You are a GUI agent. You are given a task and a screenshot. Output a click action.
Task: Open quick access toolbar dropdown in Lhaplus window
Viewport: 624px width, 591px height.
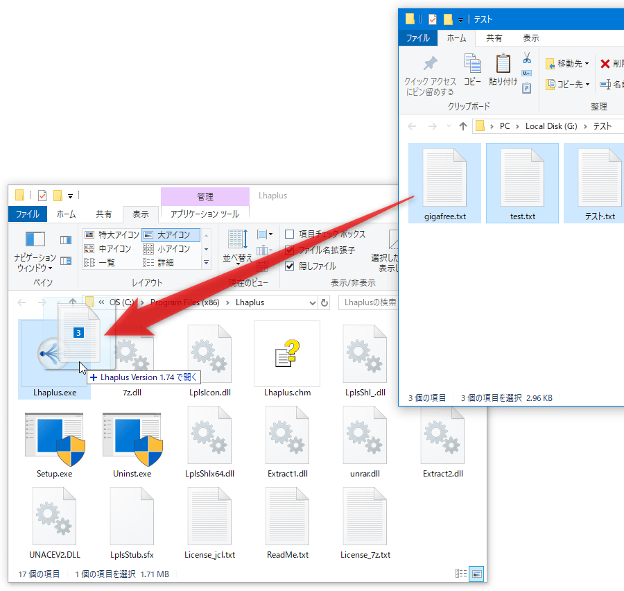(71, 196)
